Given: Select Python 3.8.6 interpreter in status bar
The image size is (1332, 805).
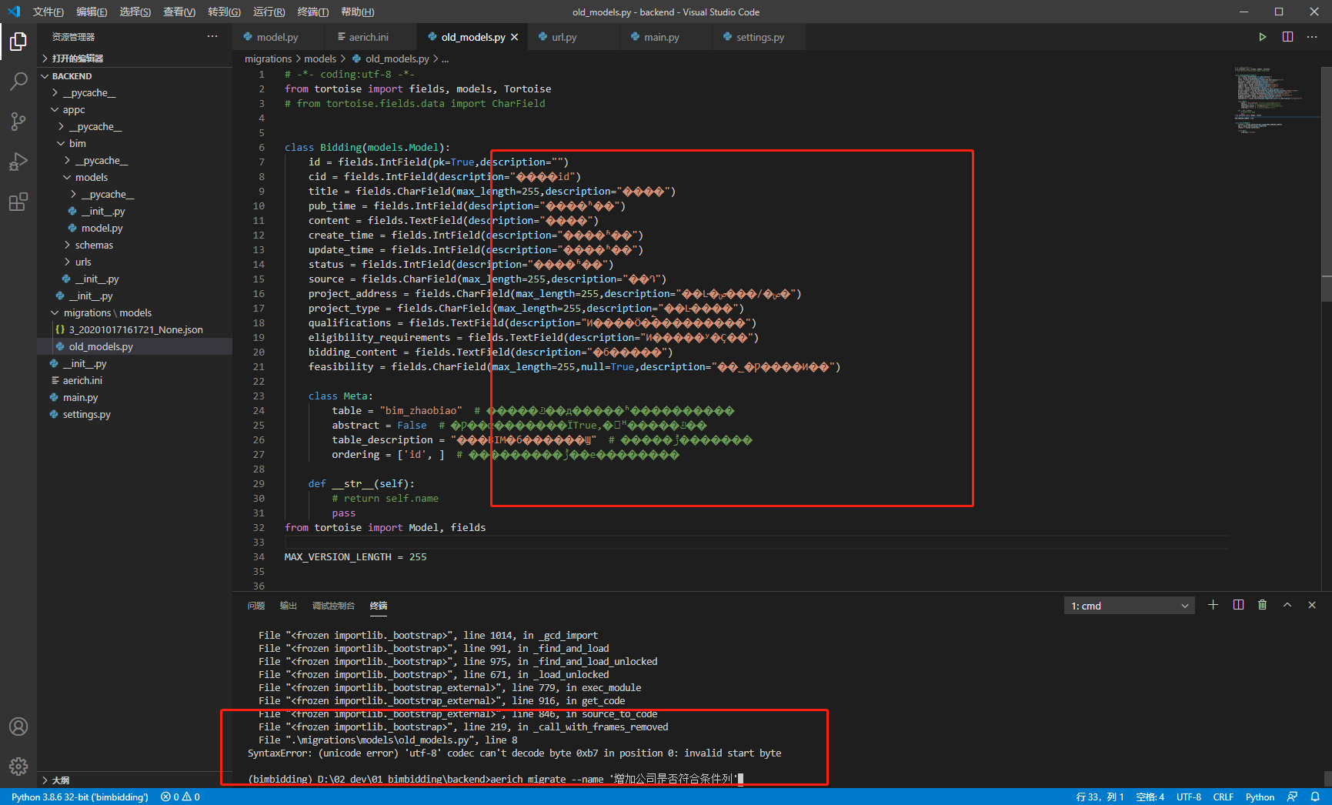Looking at the screenshot, I should [x=80, y=797].
